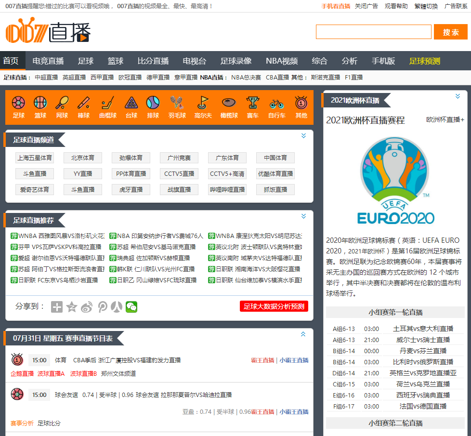Viewport: 471px width, 436px height.
Task: Toggle the 赛事直播节目表 panel chevron
Action: coord(303,334)
